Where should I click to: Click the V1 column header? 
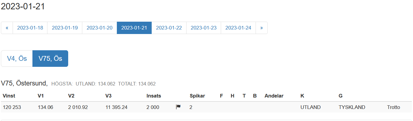click(x=41, y=96)
